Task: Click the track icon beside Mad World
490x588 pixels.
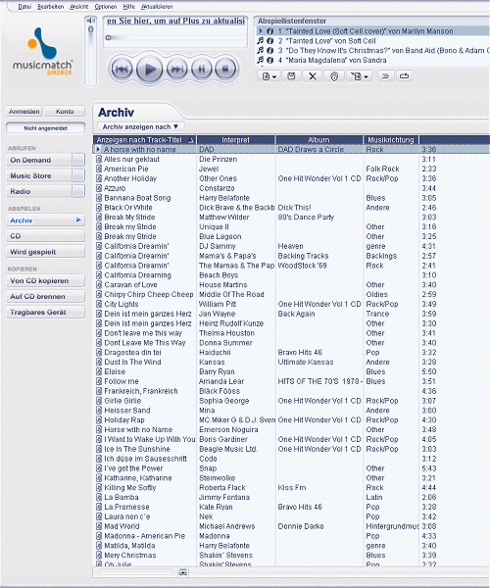Action: (99, 526)
